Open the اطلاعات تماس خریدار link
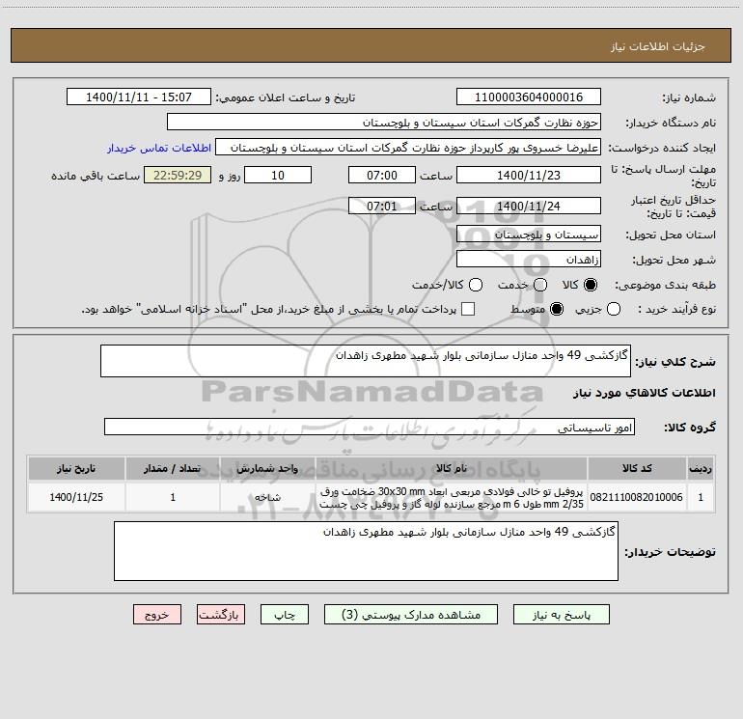The image size is (743, 719). [159, 148]
